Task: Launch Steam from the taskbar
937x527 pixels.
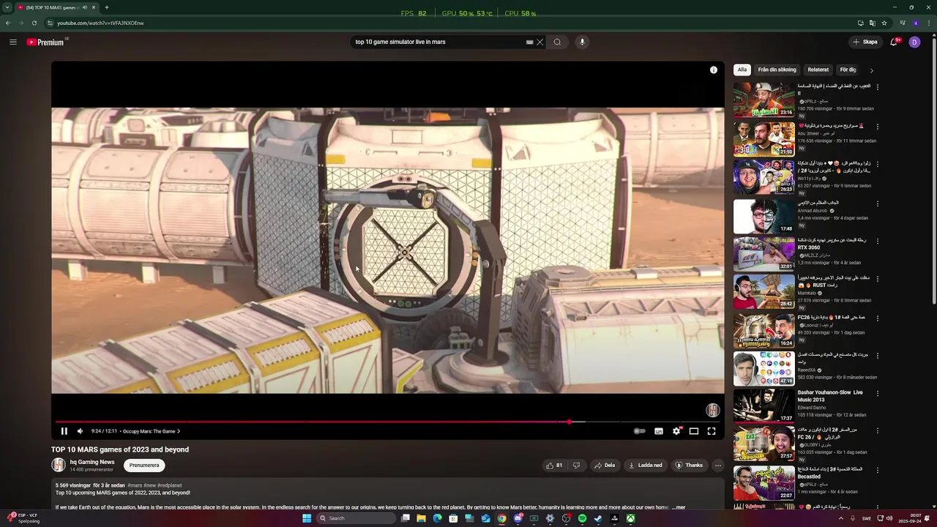Action: coord(598,518)
